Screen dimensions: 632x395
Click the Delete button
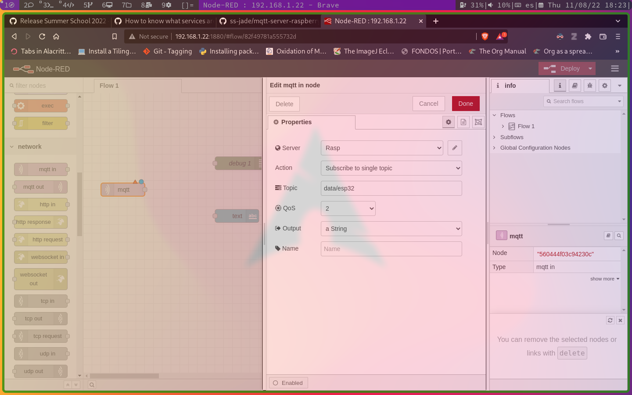point(284,104)
